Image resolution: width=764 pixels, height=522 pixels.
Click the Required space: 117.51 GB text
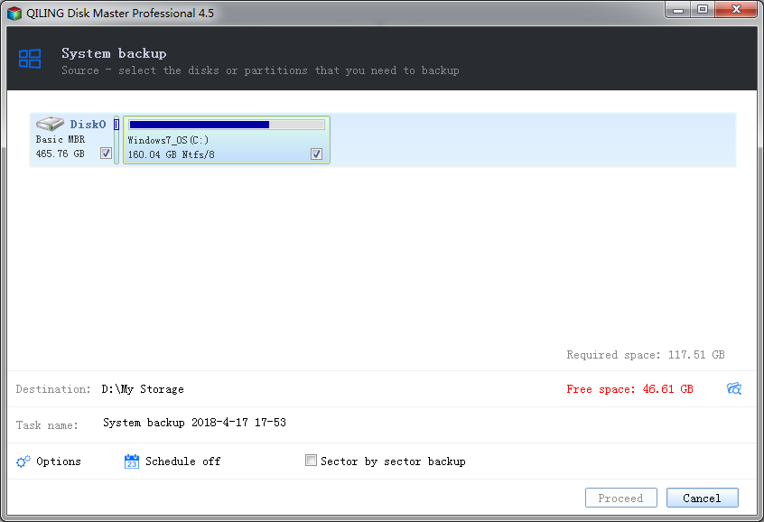tap(646, 355)
